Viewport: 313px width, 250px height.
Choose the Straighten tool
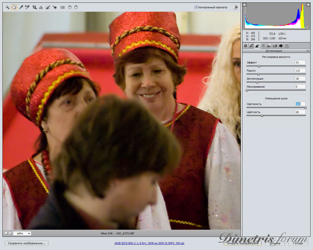click(41, 7)
